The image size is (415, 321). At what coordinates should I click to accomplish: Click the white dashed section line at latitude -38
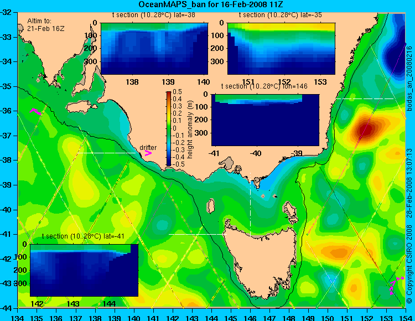106,153
